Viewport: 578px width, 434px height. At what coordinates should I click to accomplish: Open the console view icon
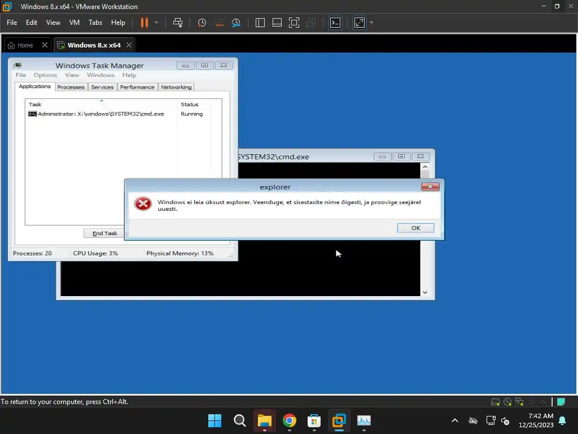click(335, 23)
